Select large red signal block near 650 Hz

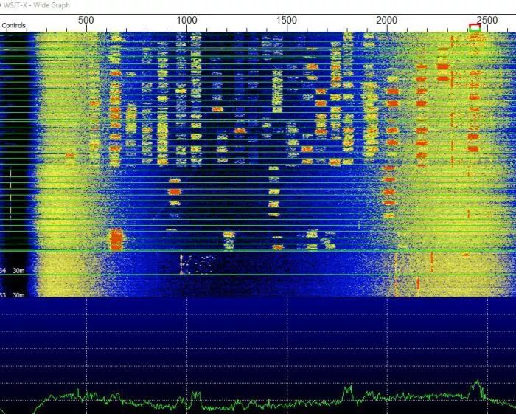coord(116,239)
